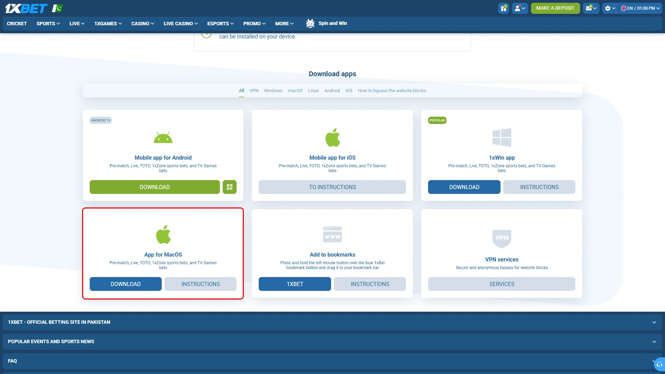
Task: Expand the More dropdown menu
Action: (x=284, y=24)
